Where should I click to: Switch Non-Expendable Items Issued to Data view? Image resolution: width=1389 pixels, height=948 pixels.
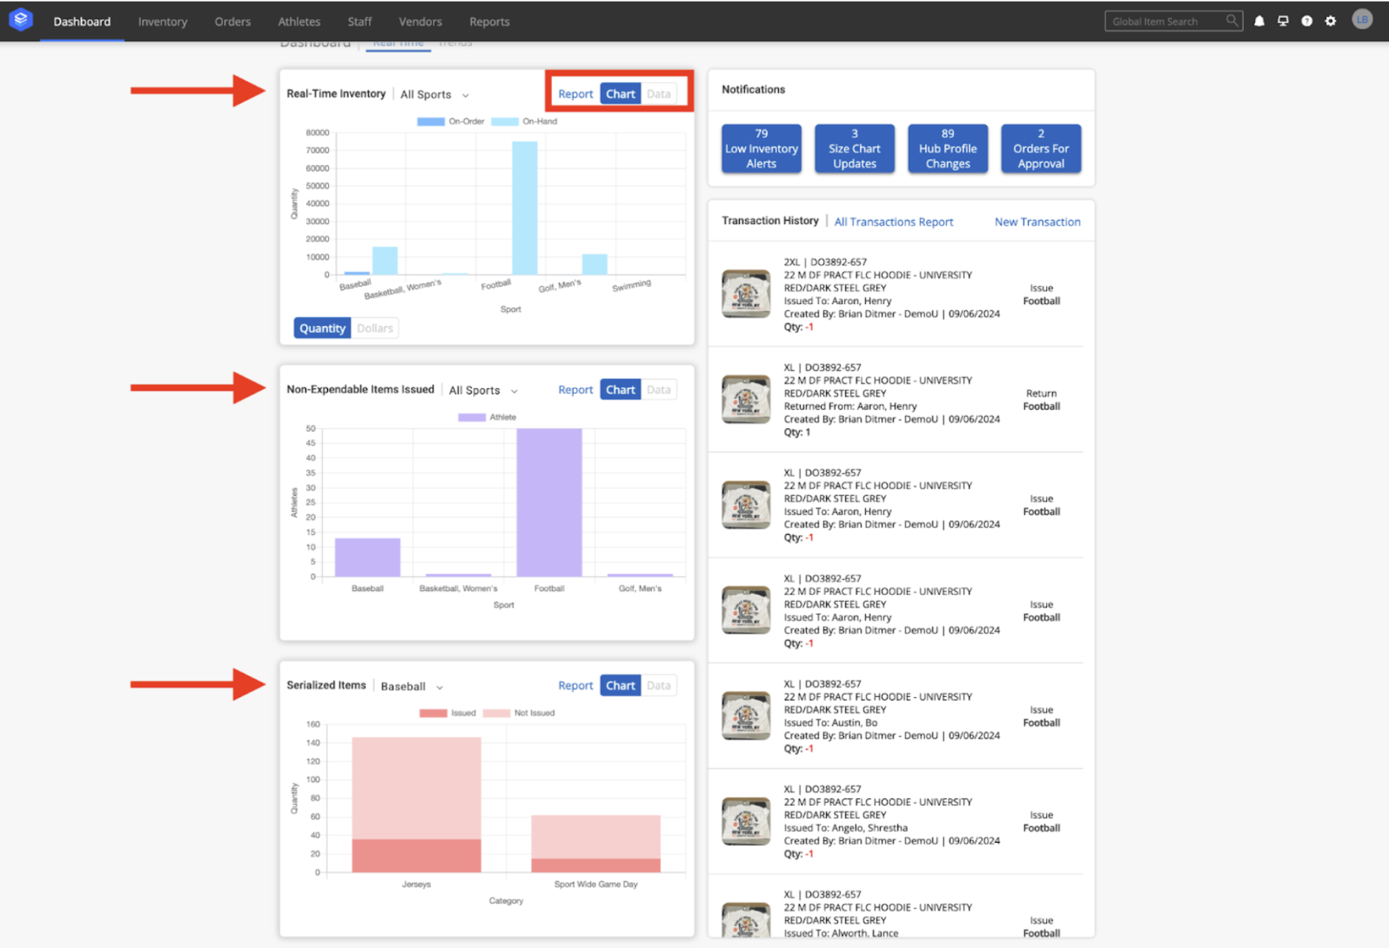(659, 390)
